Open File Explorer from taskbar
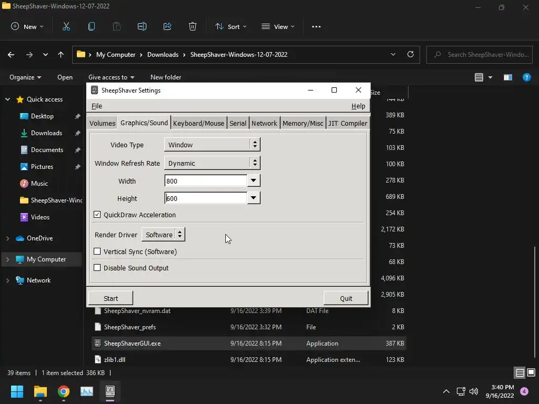The height and width of the screenshot is (404, 539). click(40, 391)
